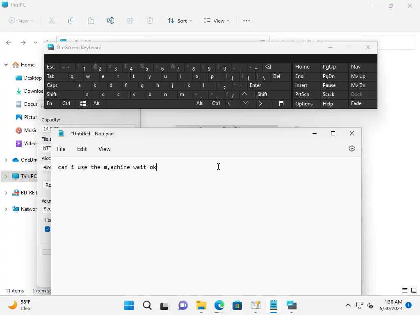Switch to details view icon in status bar
Viewport: 420px width, 315px height.
(x=405, y=290)
